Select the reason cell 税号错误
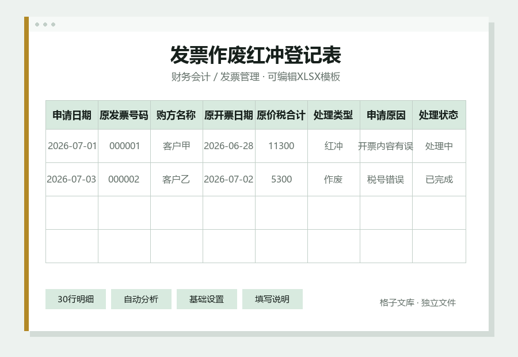 click(386, 179)
